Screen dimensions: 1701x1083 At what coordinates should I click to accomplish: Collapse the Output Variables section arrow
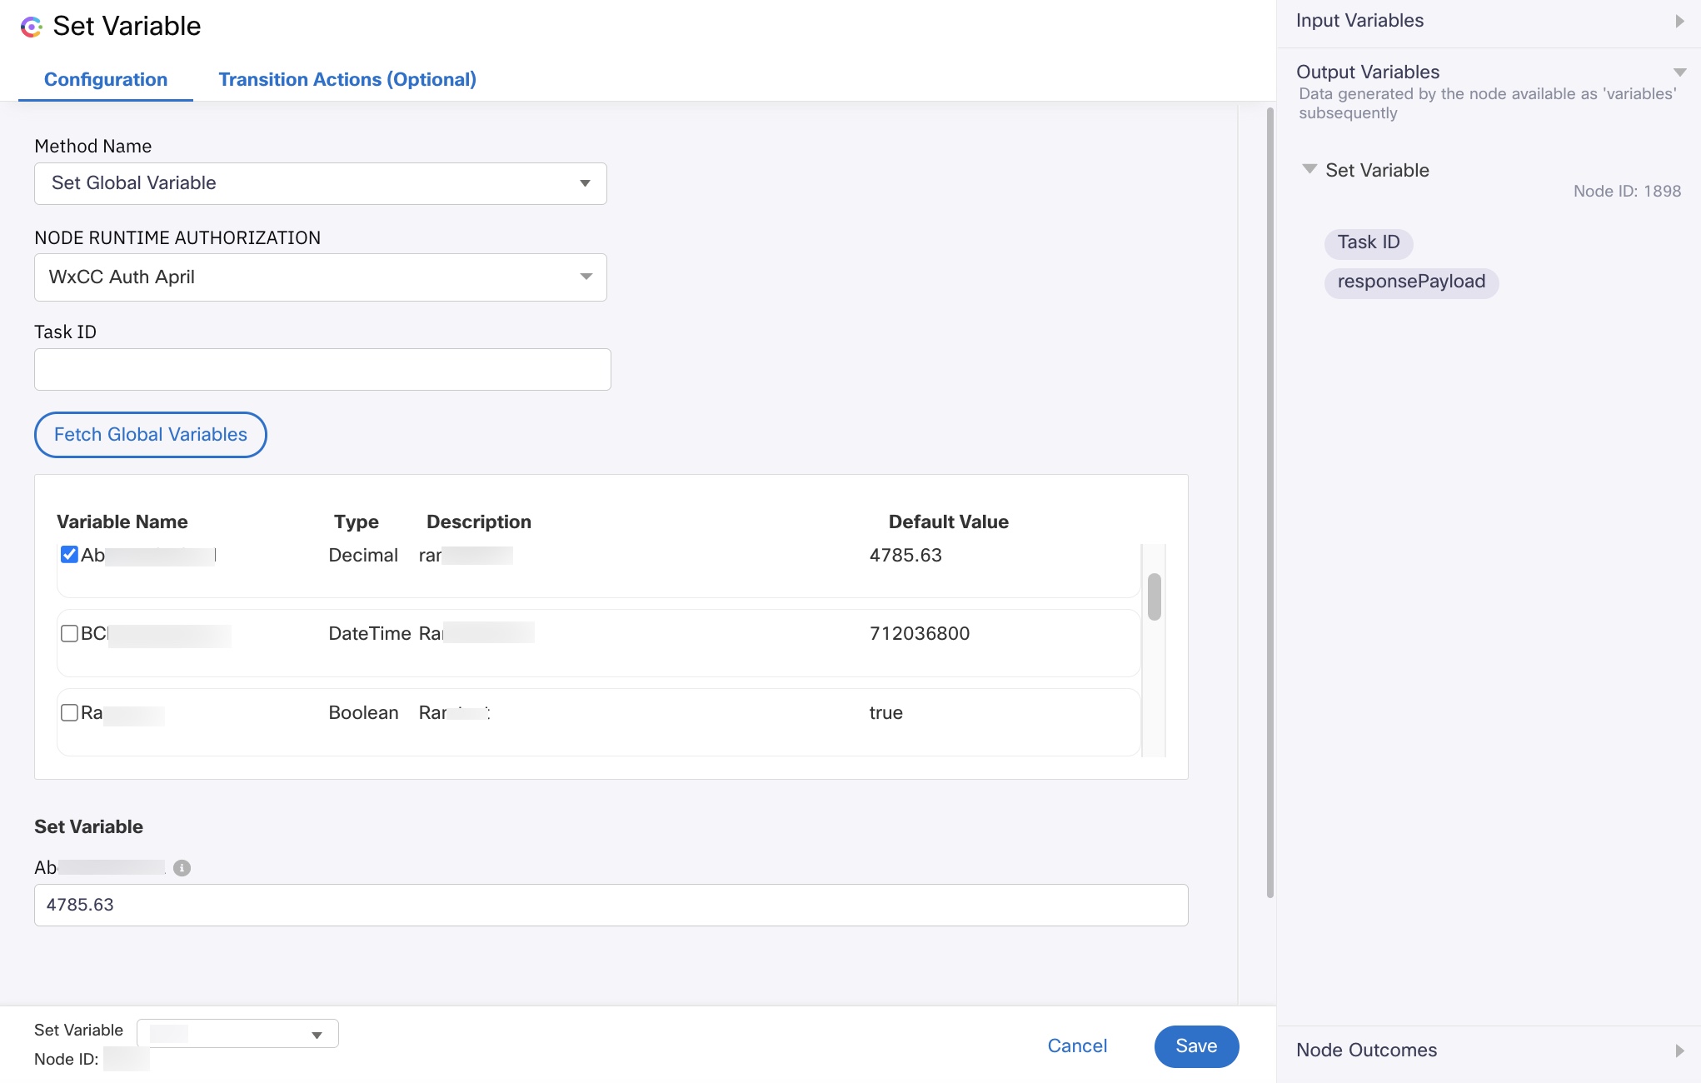point(1679,72)
